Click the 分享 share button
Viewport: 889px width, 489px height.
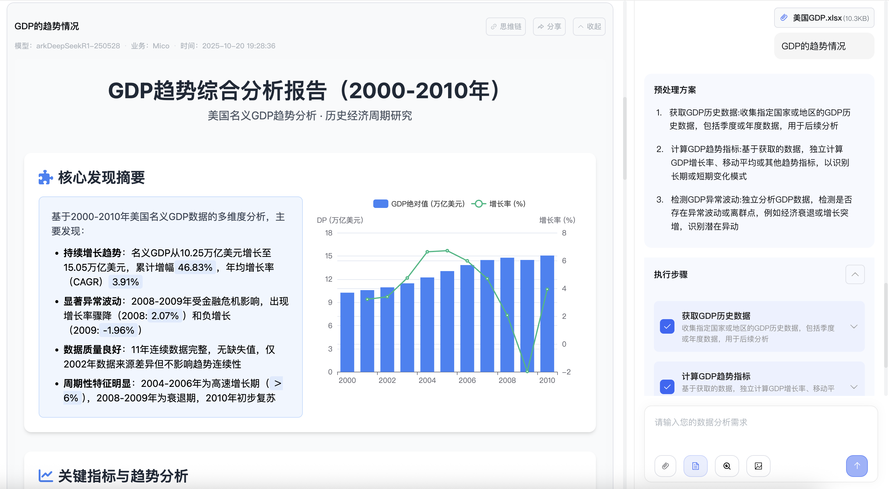point(549,27)
